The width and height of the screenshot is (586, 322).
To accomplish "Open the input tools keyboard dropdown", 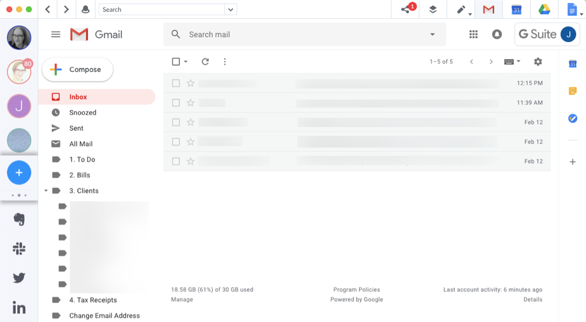I will coord(512,61).
